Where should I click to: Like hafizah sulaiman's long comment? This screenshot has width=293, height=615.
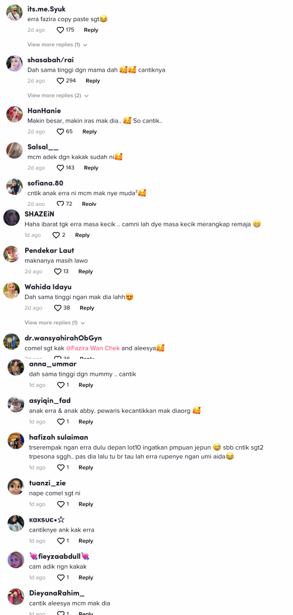[x=61, y=467]
